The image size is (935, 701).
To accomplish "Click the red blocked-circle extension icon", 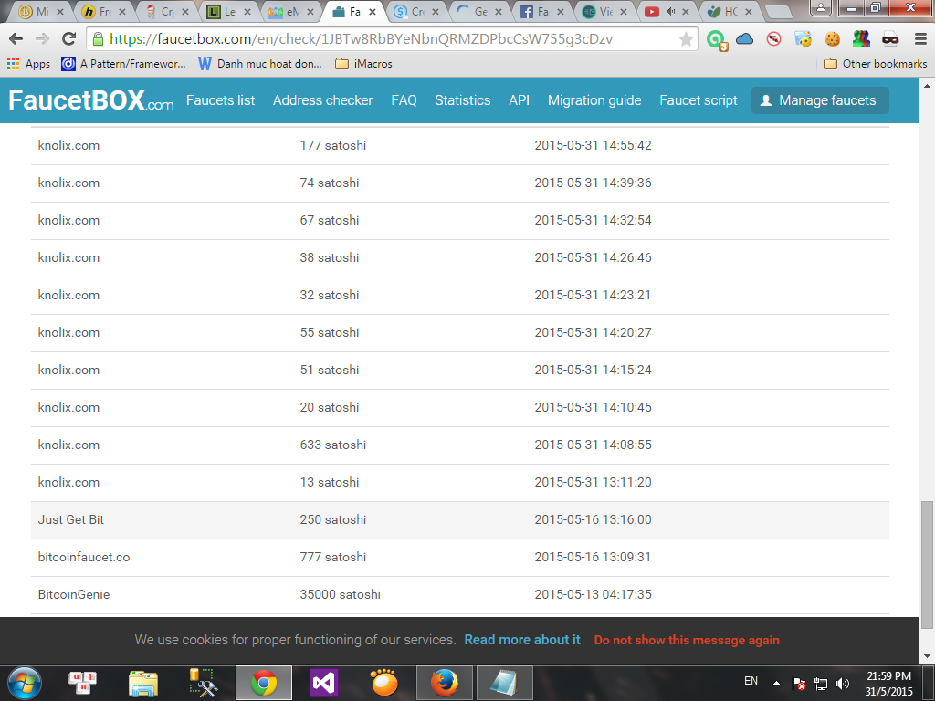I will (774, 39).
